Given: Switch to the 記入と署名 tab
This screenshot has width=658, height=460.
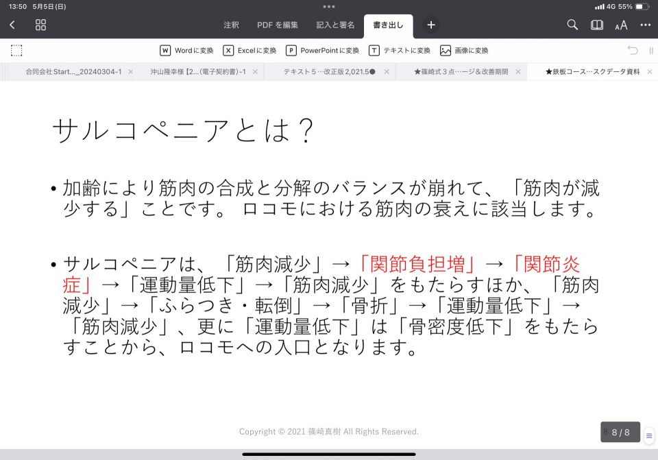Looking at the screenshot, I should coord(335,25).
